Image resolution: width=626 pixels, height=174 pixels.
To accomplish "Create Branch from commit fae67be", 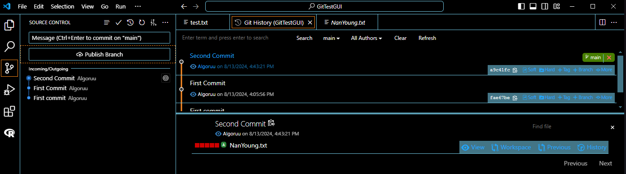I will pos(583,97).
